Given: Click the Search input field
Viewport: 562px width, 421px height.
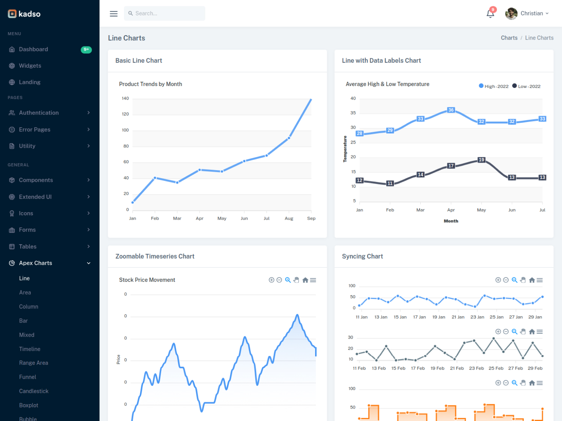Looking at the screenshot, I should [164, 13].
